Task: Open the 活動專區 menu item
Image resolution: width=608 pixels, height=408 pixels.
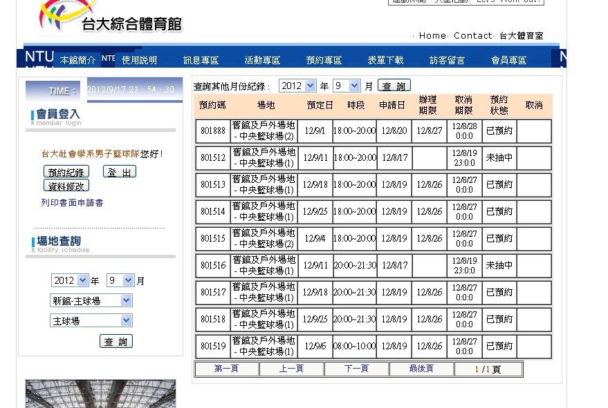Action: (x=262, y=60)
